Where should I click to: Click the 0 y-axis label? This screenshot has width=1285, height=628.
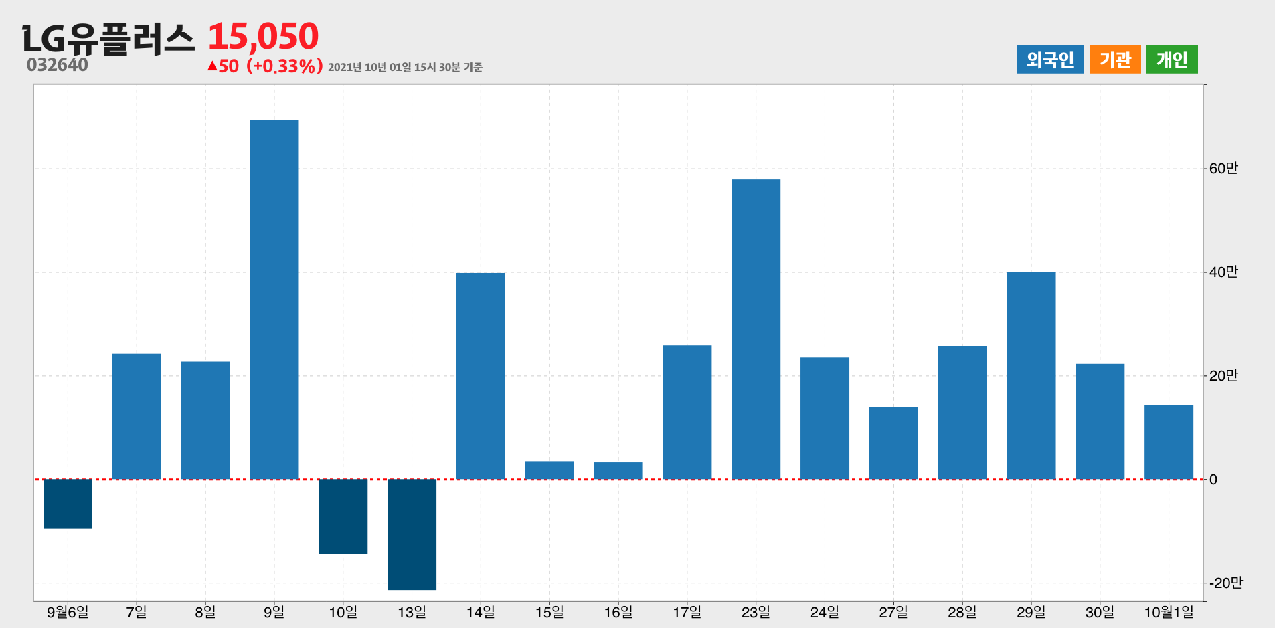click(1213, 480)
